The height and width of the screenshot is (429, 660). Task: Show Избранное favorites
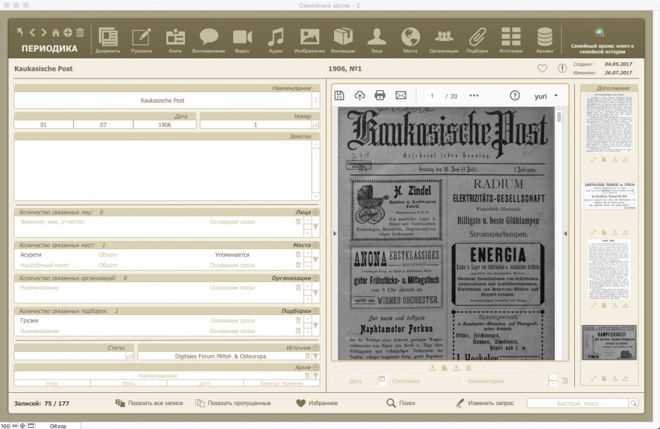click(317, 403)
